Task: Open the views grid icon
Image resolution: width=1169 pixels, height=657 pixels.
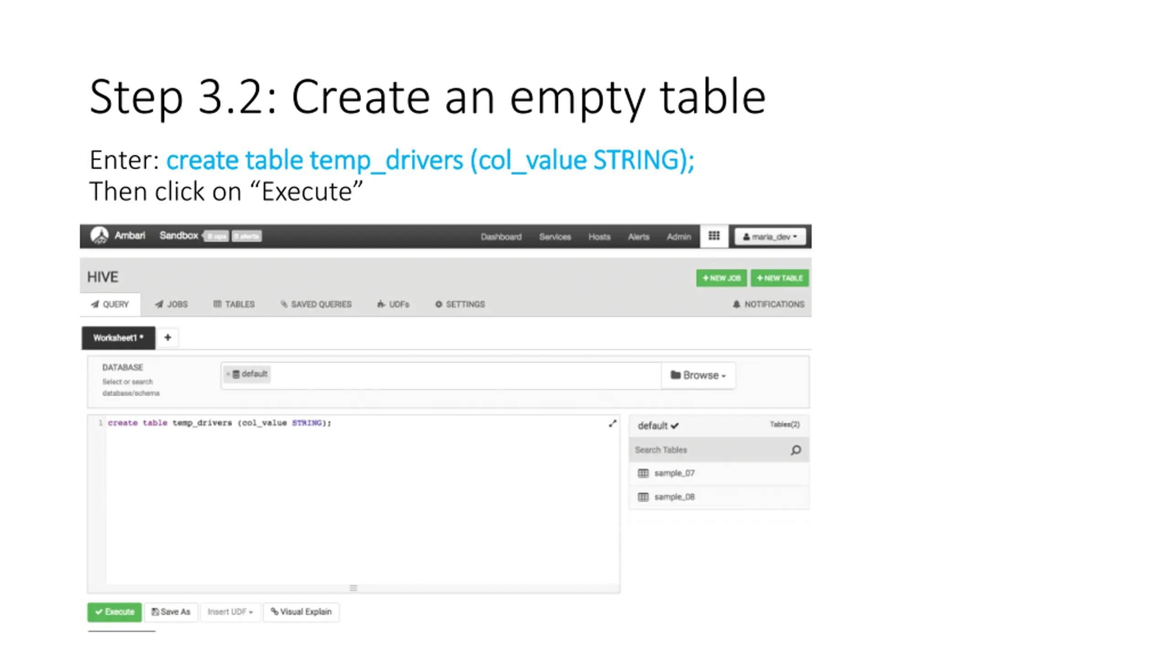Action: pyautogui.click(x=714, y=236)
